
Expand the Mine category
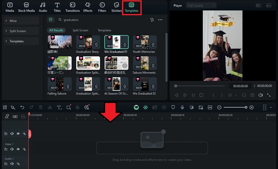(x=22, y=21)
